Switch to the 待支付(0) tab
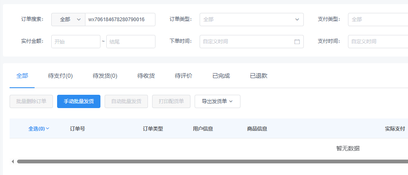Image resolution: width=408 pixels, height=175 pixels. (x=60, y=76)
